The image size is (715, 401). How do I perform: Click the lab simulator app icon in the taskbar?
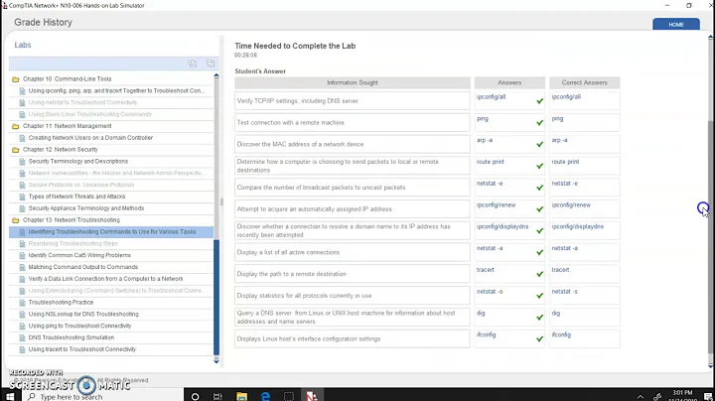[311, 395]
